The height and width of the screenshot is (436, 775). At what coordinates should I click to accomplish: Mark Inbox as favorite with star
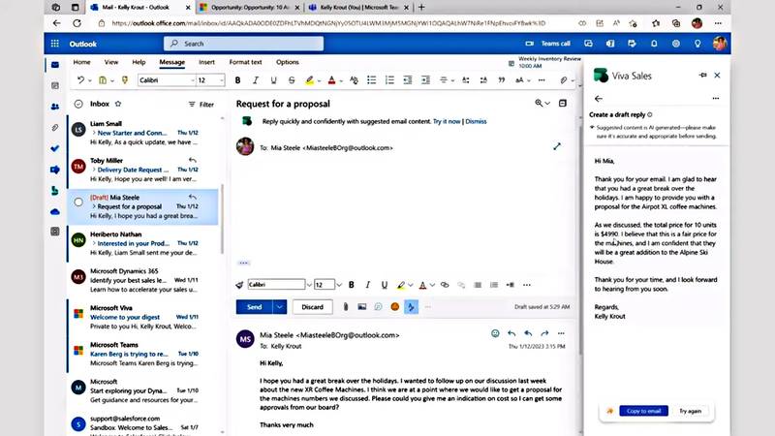tap(118, 104)
